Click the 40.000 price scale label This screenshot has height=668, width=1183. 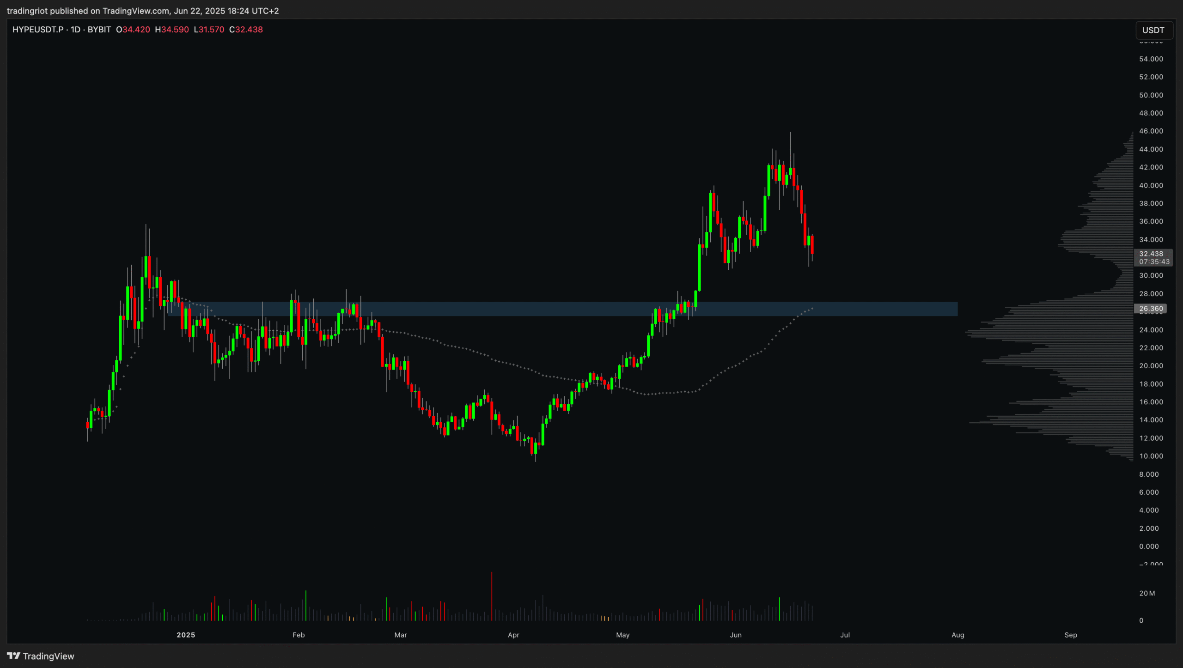[x=1151, y=185]
